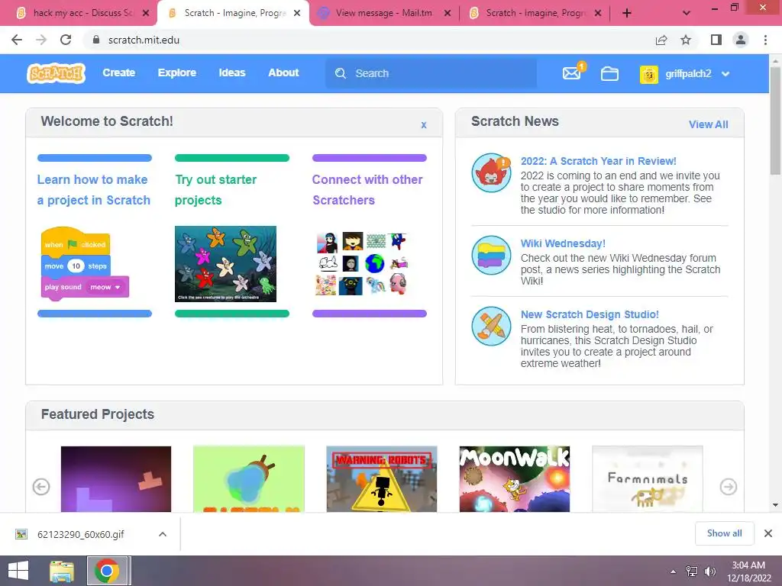Click the Chrome taskbar icon

tap(106, 571)
